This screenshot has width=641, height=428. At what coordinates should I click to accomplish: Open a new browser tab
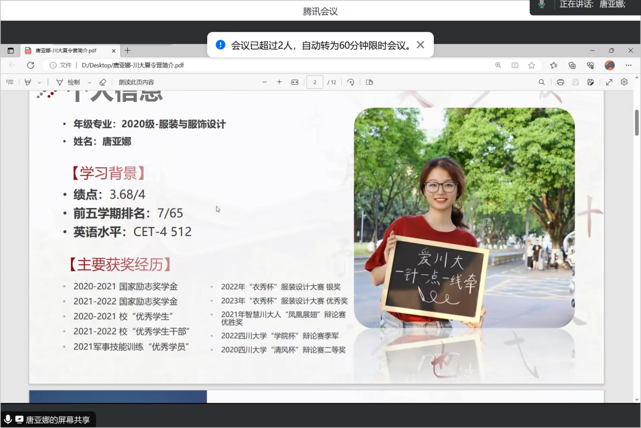tap(128, 50)
